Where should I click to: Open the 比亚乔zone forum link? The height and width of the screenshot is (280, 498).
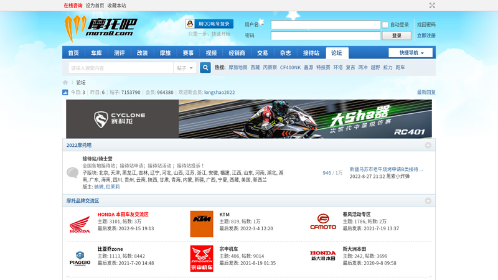click(x=110, y=250)
